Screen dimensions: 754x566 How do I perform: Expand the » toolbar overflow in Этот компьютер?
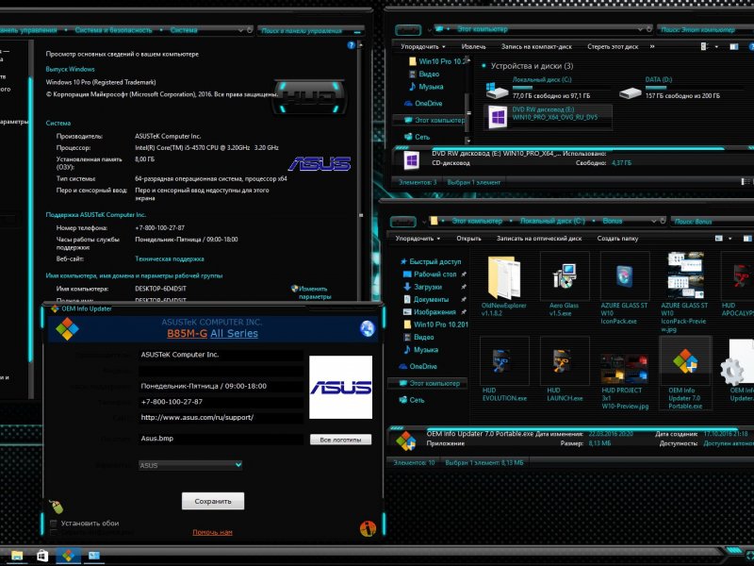click(x=652, y=46)
